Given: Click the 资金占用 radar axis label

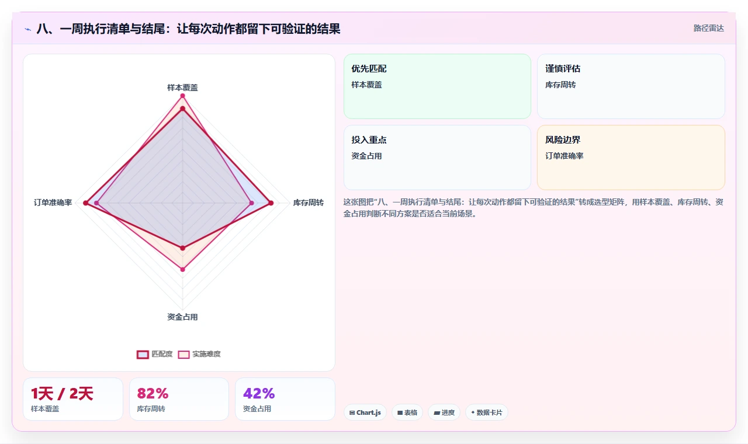Looking at the screenshot, I should pyautogui.click(x=182, y=317).
